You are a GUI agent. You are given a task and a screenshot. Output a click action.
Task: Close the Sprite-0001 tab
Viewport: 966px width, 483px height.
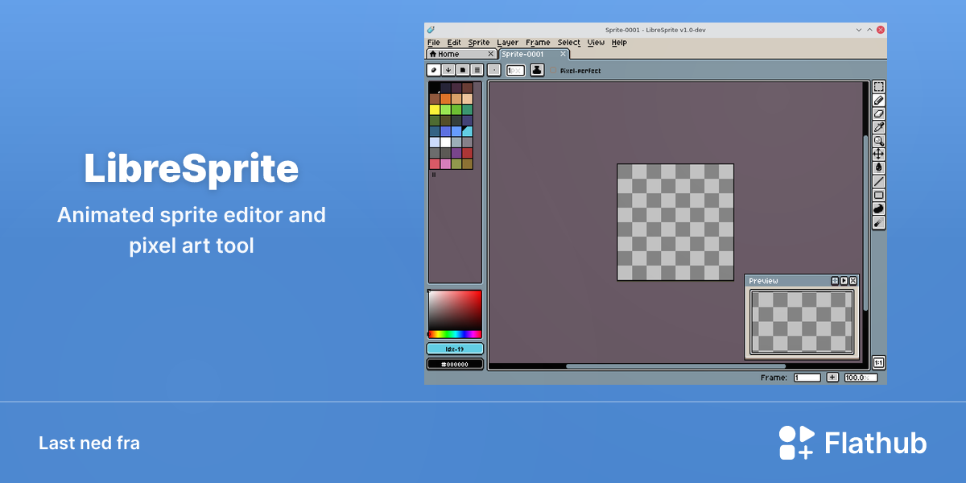point(563,54)
